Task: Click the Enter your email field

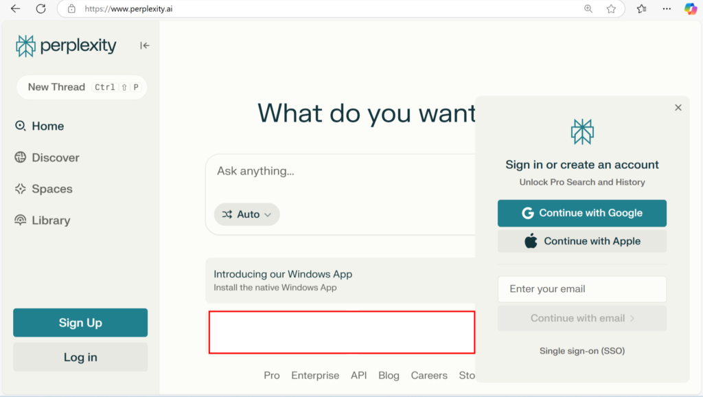Action: [x=581, y=289]
